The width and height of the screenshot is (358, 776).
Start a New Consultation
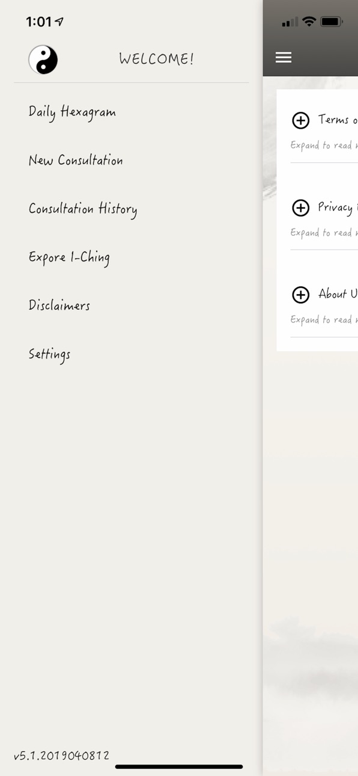click(x=76, y=160)
